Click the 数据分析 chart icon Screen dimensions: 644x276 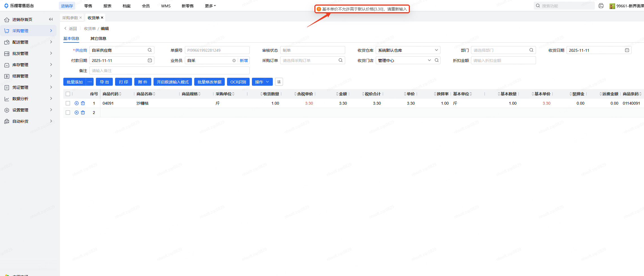coord(7,99)
